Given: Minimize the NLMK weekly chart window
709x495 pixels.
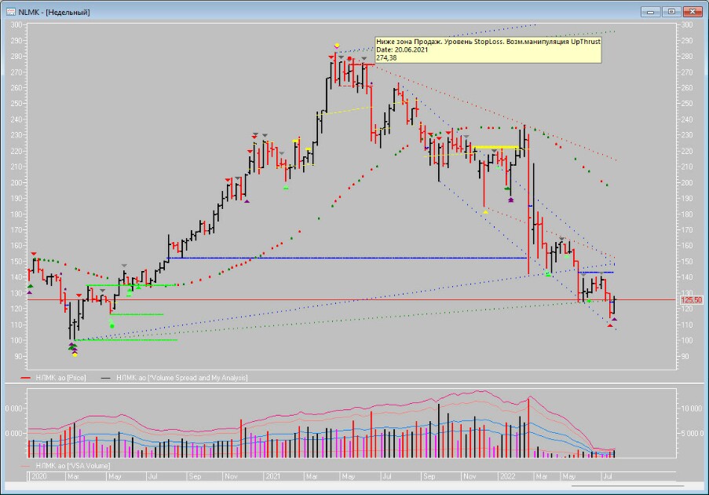Looking at the screenshot, I should [x=651, y=12].
